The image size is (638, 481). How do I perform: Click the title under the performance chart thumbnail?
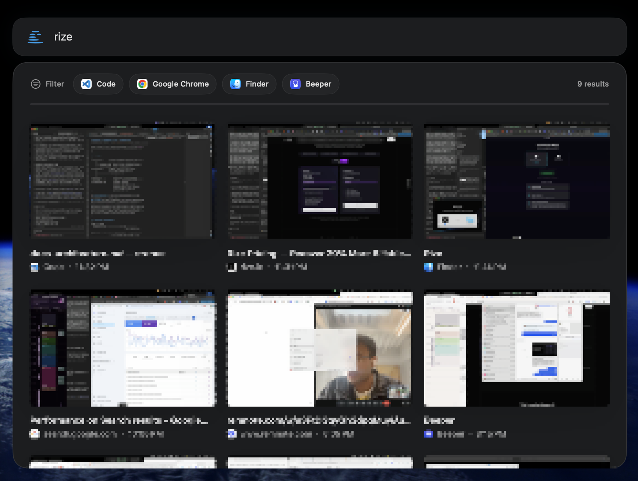[119, 420]
